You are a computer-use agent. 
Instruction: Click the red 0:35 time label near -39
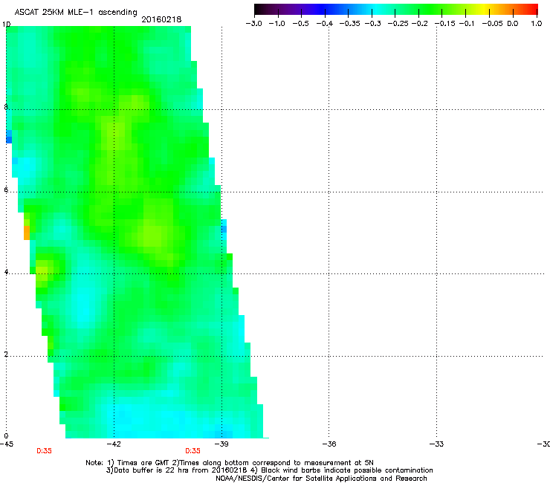pos(193,451)
